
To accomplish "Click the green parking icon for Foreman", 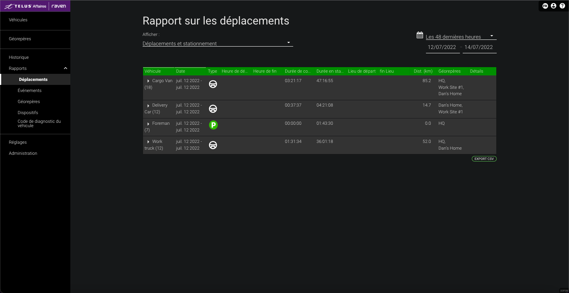I will pyautogui.click(x=213, y=125).
